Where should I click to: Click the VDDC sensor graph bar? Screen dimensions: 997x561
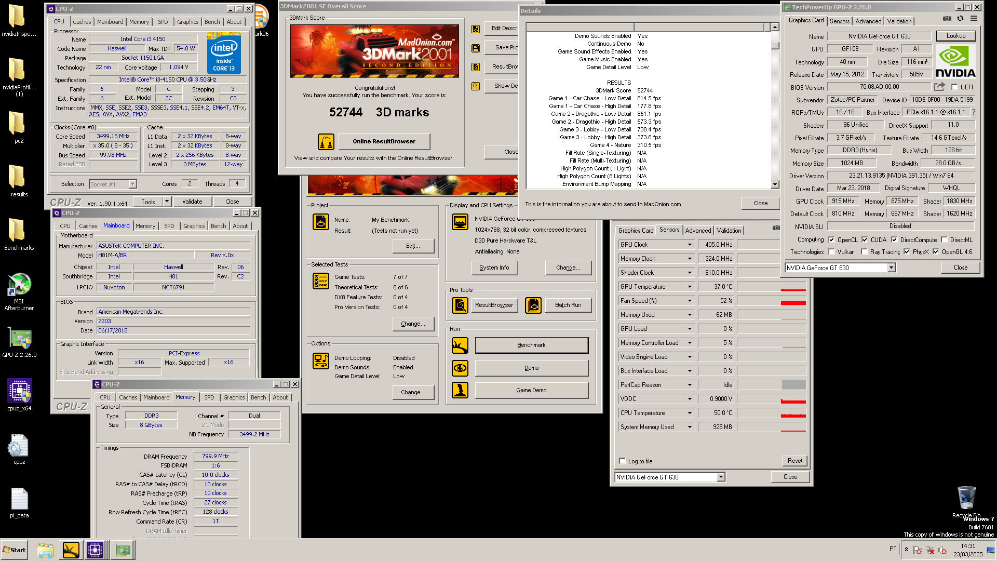point(771,399)
